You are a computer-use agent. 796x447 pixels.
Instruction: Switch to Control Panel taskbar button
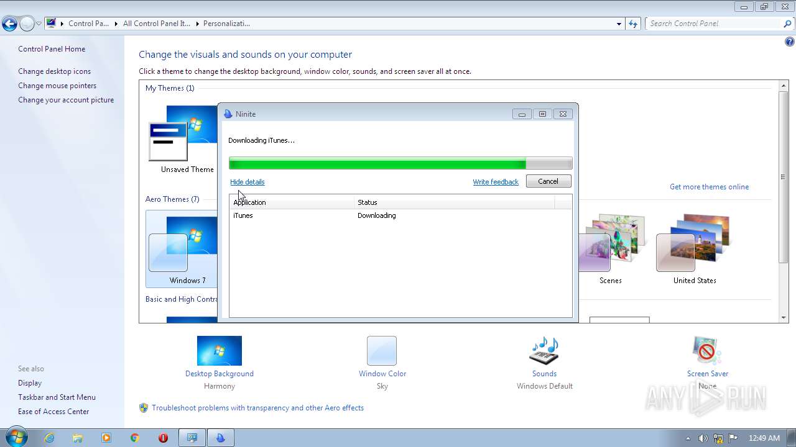[192, 438]
